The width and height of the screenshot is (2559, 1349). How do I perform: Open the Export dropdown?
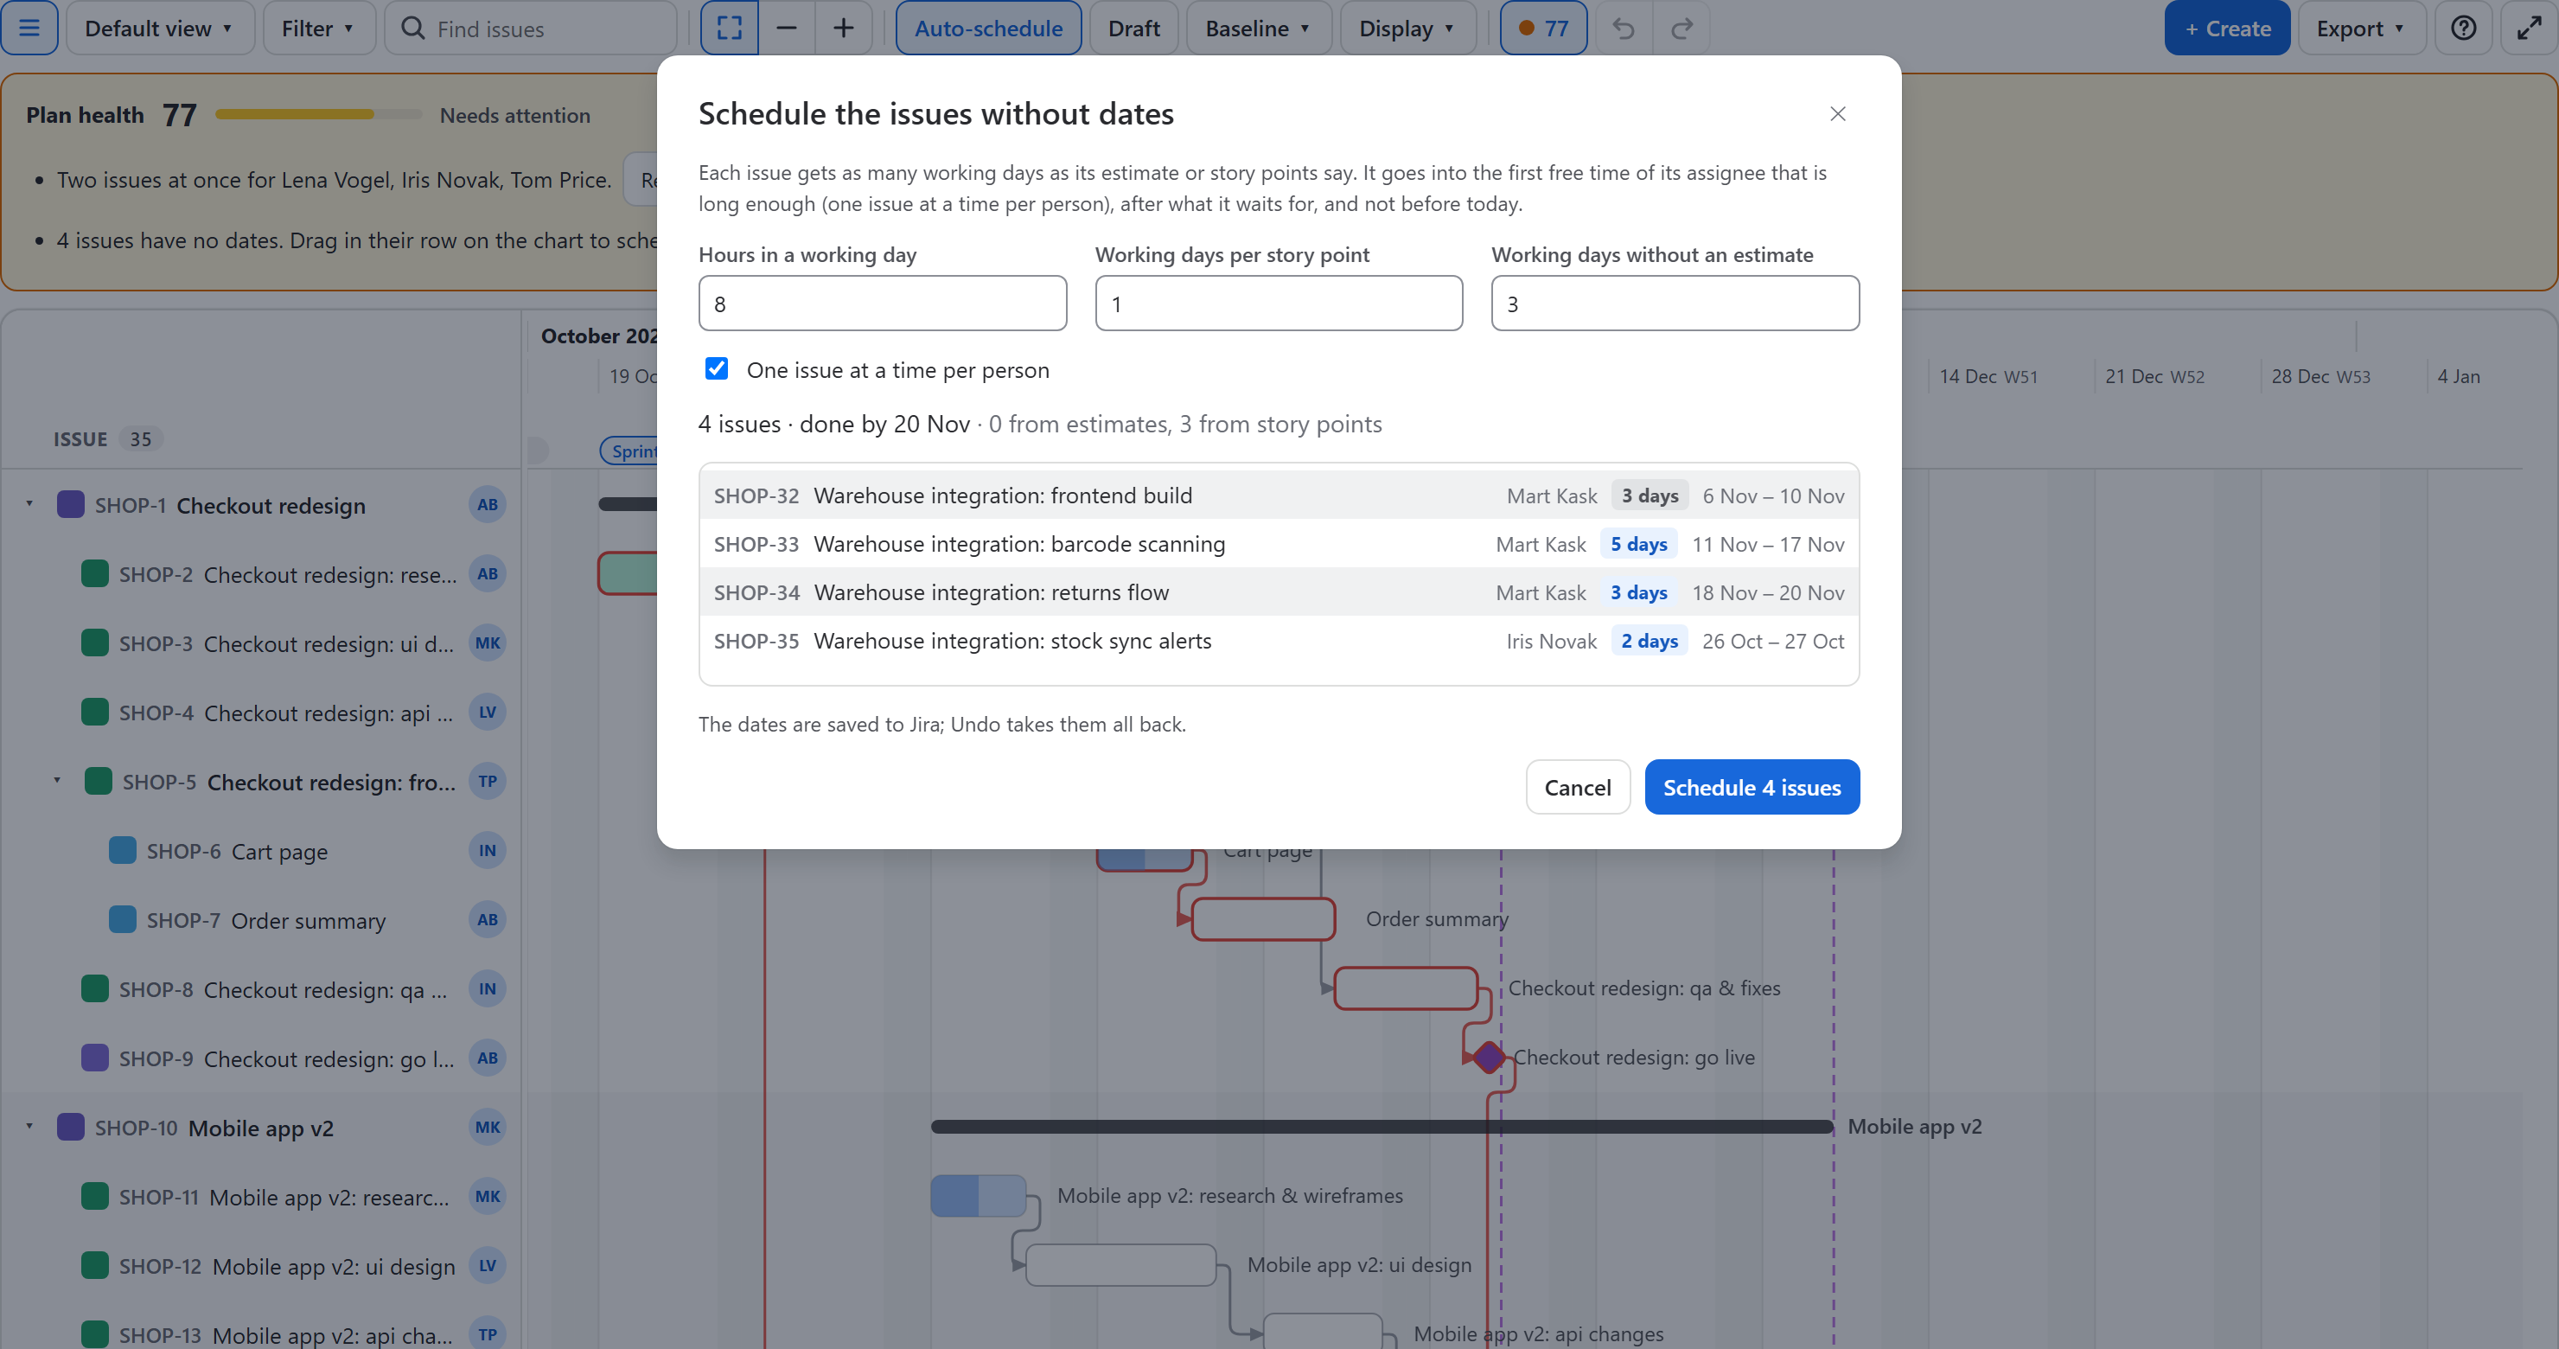pos(2361,28)
